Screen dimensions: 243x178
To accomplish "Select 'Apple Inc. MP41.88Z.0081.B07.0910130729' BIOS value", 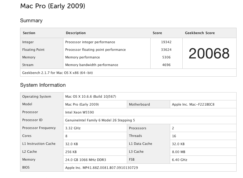I will (x=102, y=167).
